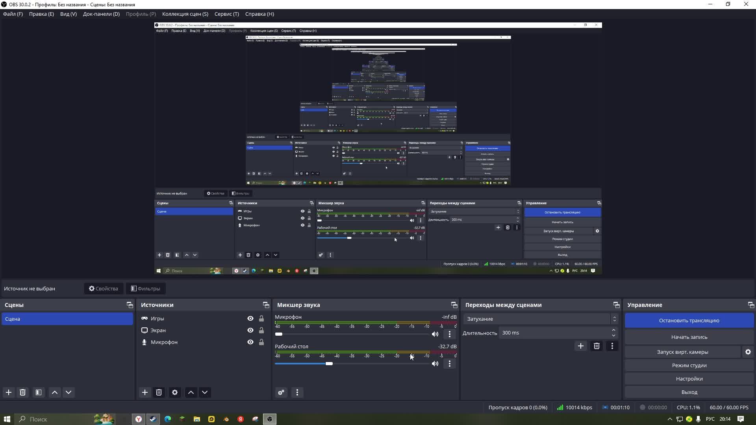Add a scene transition with plus icon

click(580, 346)
